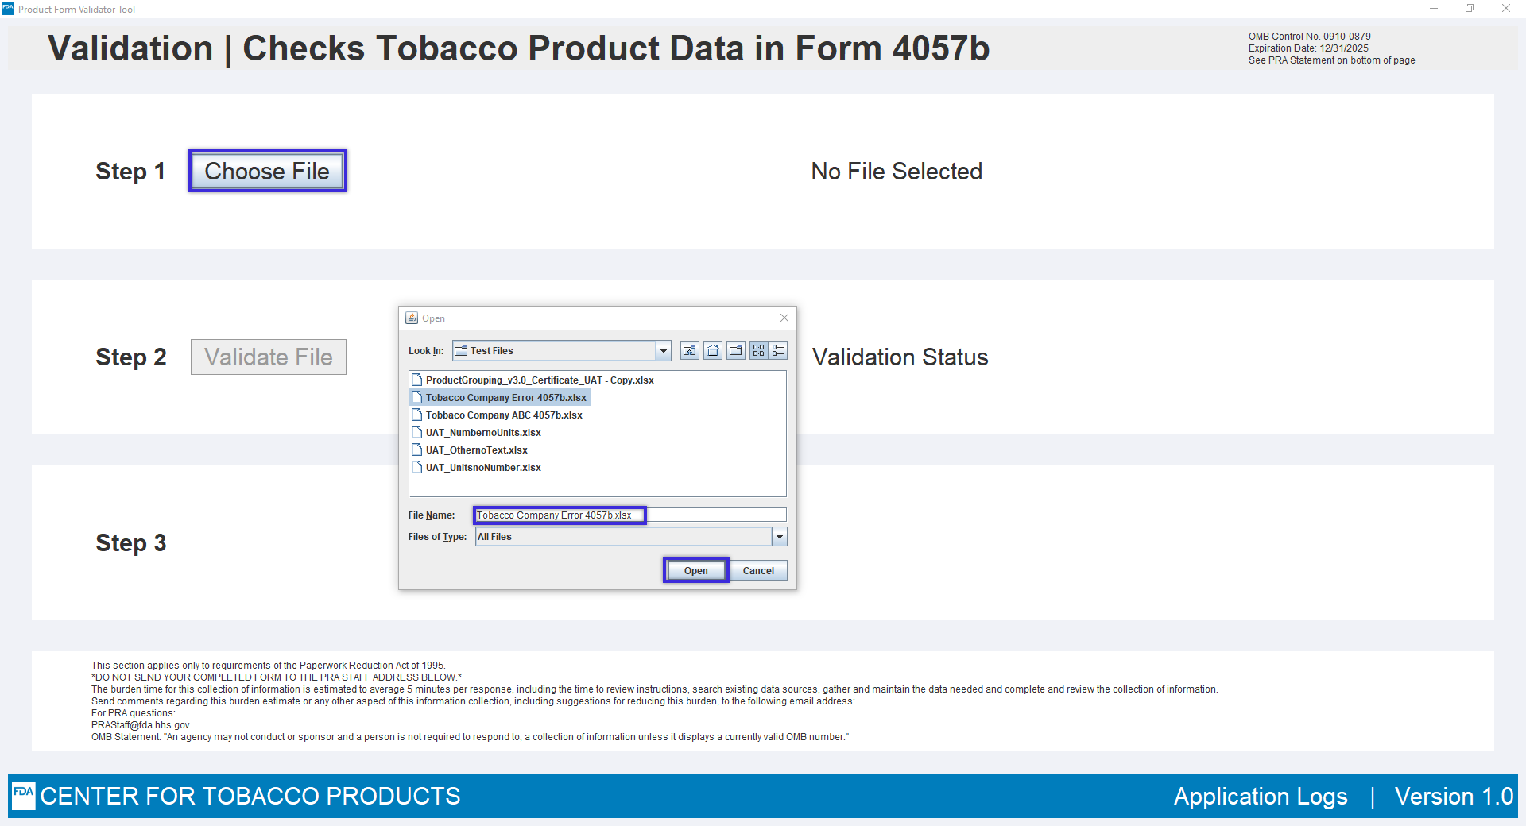
Task: Switch to Details view toggle
Action: 778,351
